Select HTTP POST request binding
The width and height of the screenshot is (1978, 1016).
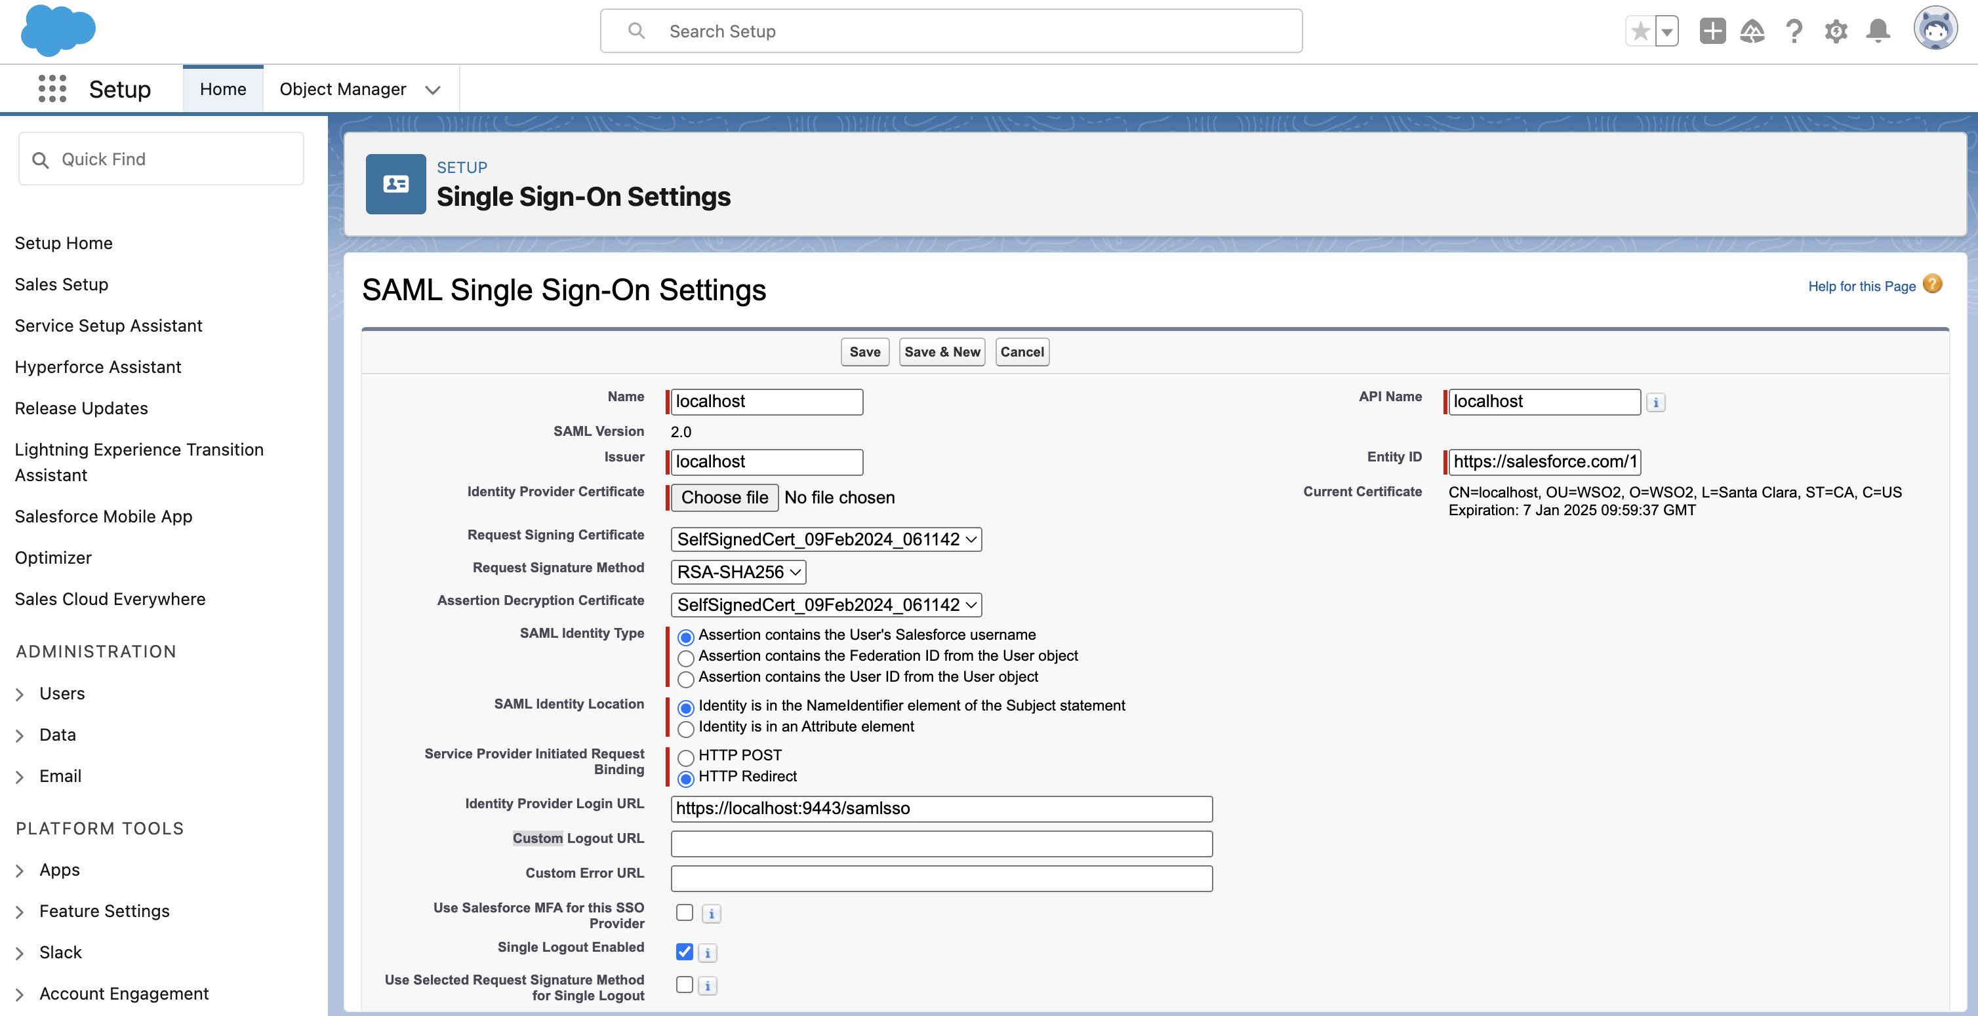(686, 757)
